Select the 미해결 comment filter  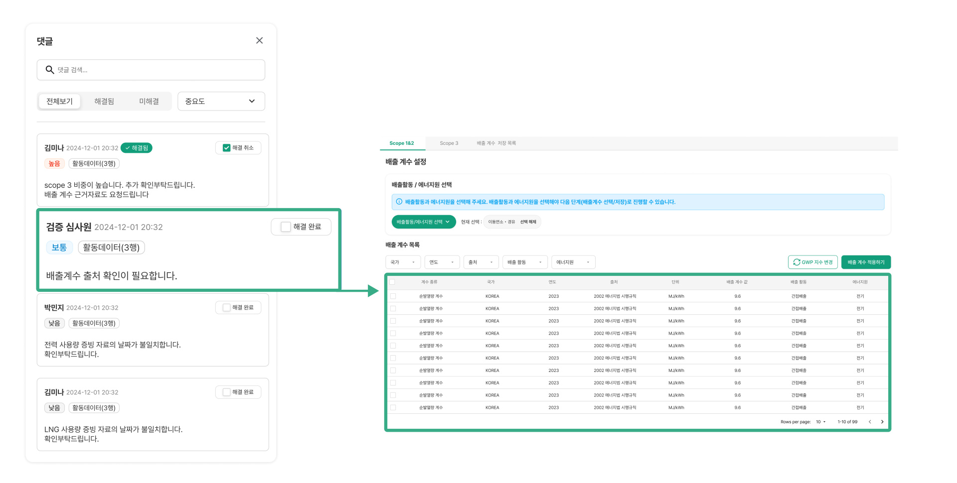pyautogui.click(x=150, y=101)
